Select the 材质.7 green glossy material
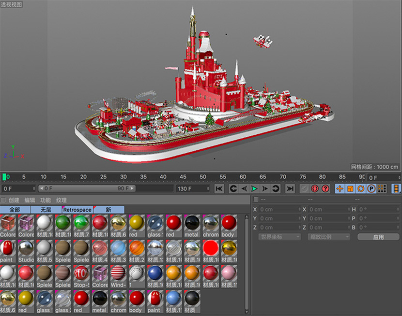The width and height of the screenshot is (402, 316). pyautogui.click(x=81, y=226)
